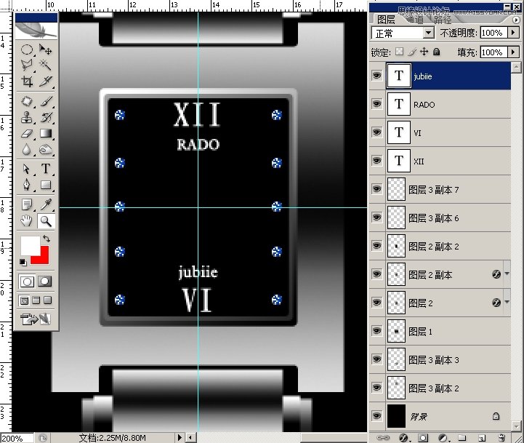Image resolution: width=524 pixels, height=443 pixels.
Task: Select Standard Screen mode
Action: click(25, 300)
